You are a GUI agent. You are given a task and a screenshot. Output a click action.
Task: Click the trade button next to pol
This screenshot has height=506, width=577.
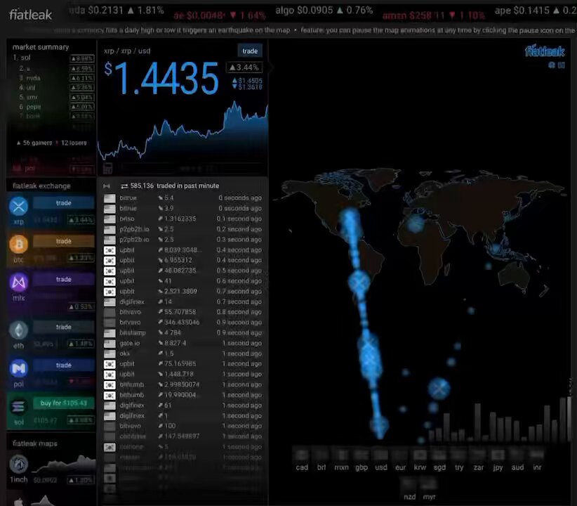click(x=64, y=365)
